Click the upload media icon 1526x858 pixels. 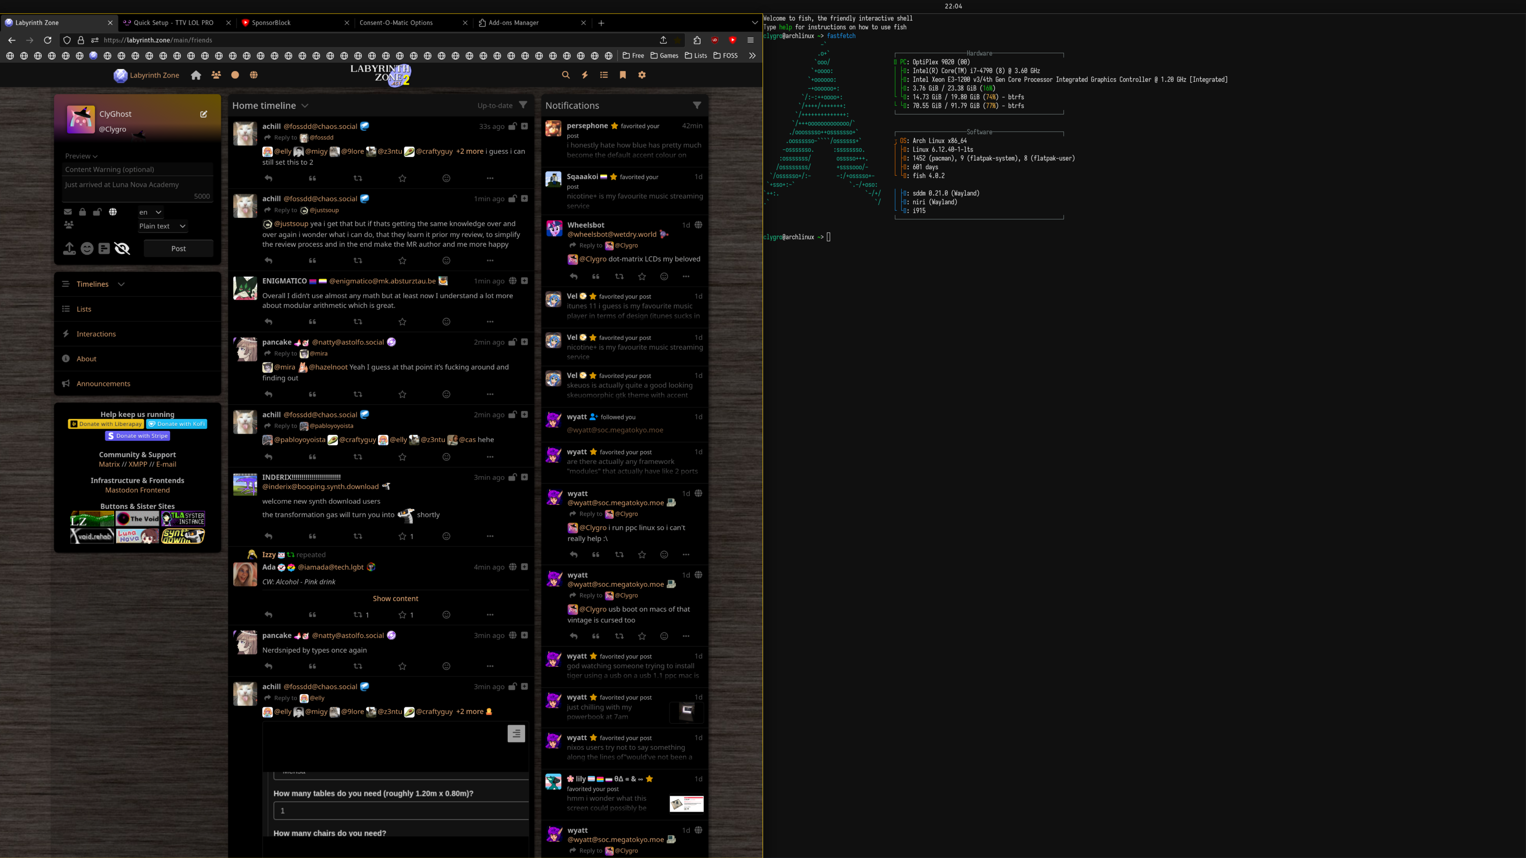[69, 248]
